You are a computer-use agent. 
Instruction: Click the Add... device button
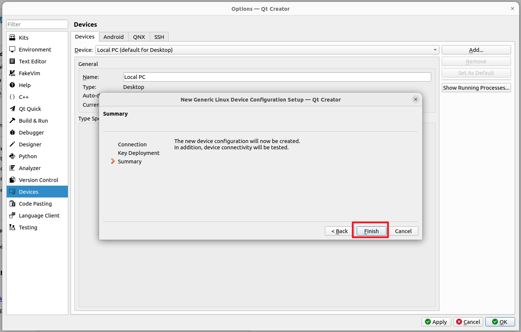[x=476, y=50]
